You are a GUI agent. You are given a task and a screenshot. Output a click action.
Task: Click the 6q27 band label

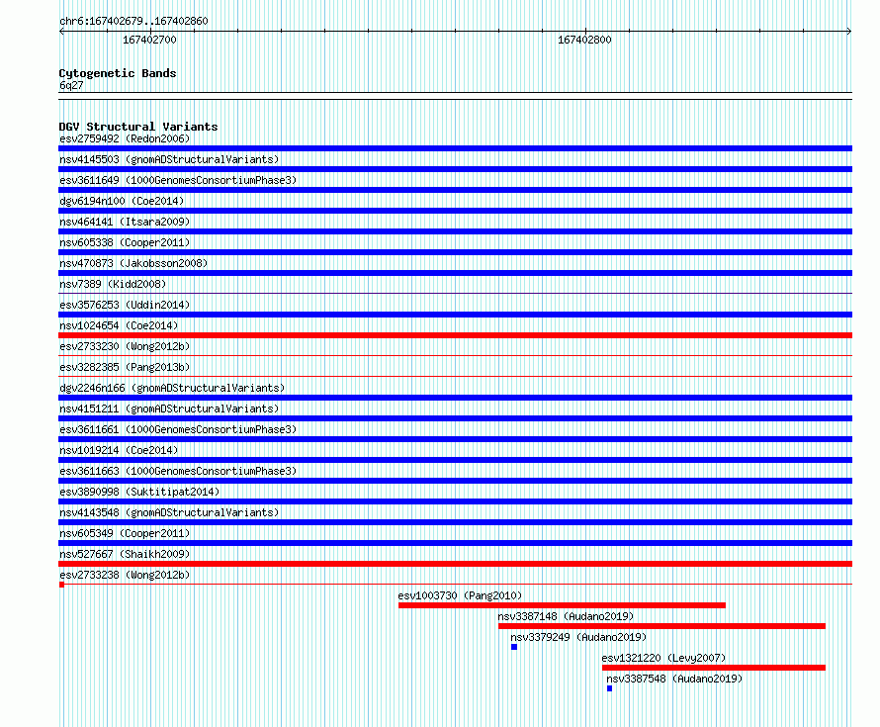coord(71,85)
